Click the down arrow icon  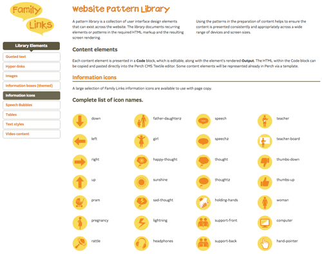coord(80,121)
